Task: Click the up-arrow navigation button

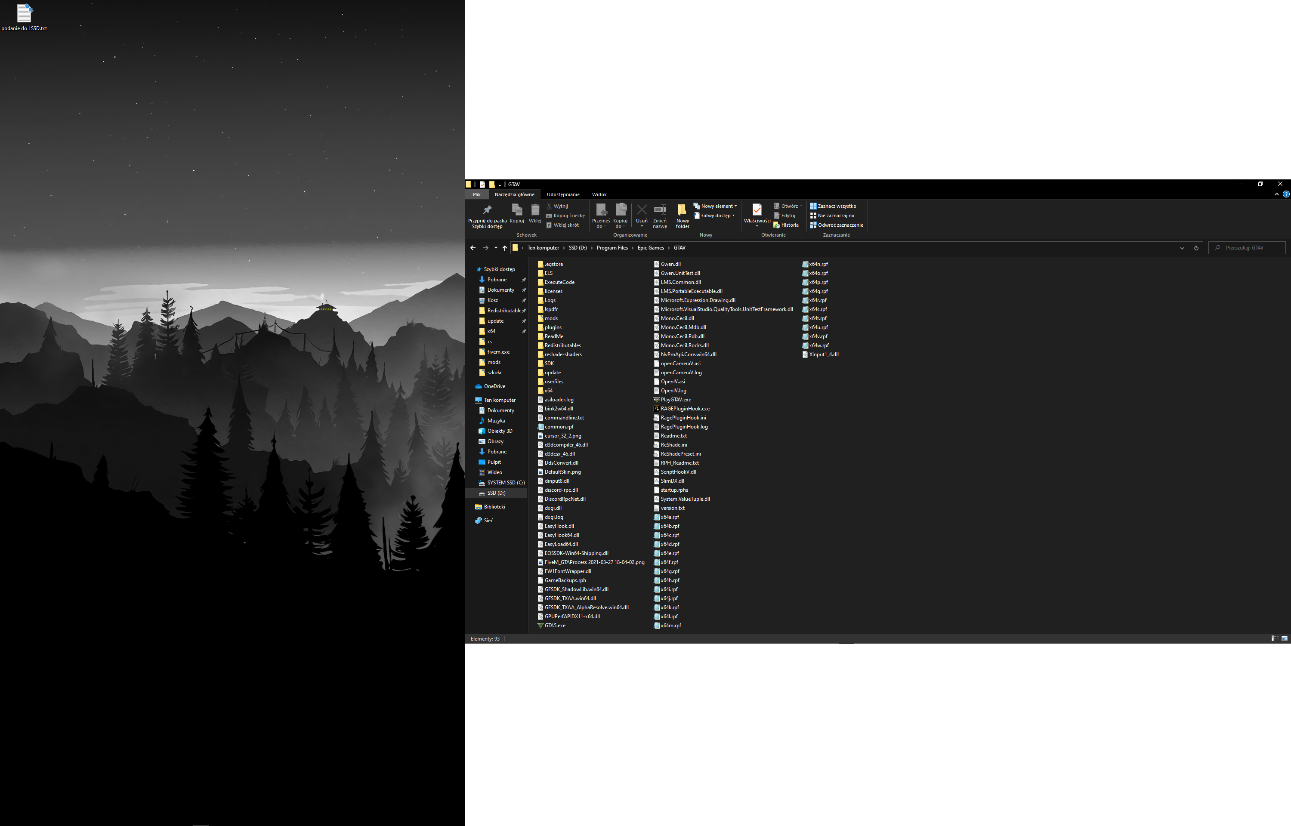Action: (x=505, y=248)
